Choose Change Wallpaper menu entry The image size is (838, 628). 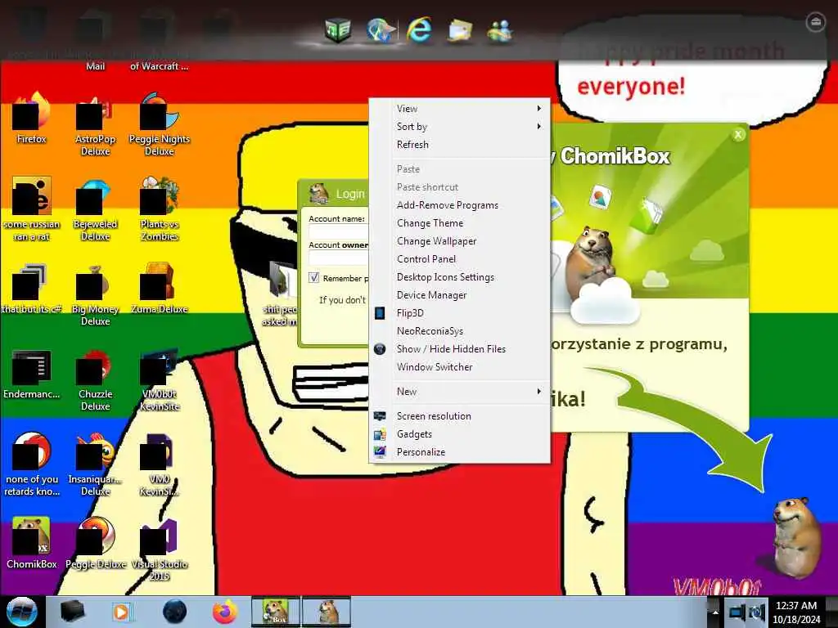coord(460,241)
